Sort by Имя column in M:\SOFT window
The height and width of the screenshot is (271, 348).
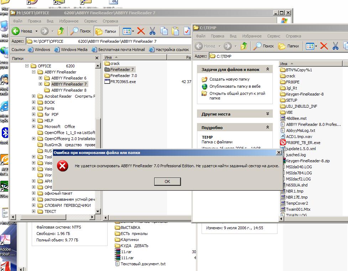135,57
